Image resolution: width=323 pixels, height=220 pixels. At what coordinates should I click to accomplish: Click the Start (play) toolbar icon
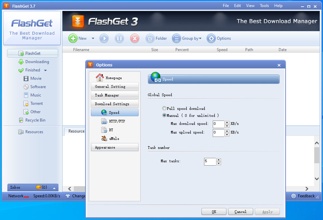(104, 38)
